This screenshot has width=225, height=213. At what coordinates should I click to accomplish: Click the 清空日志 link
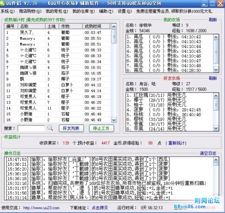tap(208, 153)
